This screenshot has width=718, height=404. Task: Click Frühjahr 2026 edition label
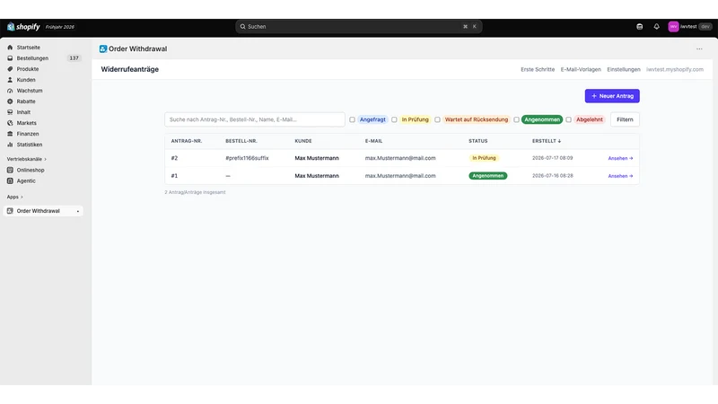point(60,27)
